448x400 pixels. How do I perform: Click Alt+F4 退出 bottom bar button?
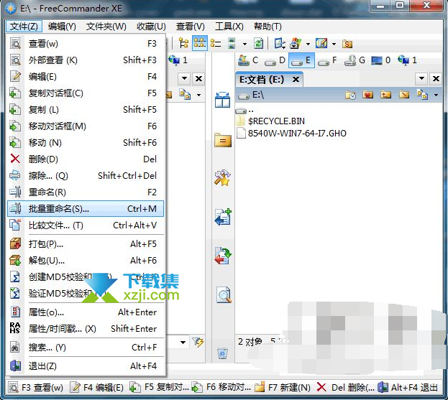click(x=408, y=388)
